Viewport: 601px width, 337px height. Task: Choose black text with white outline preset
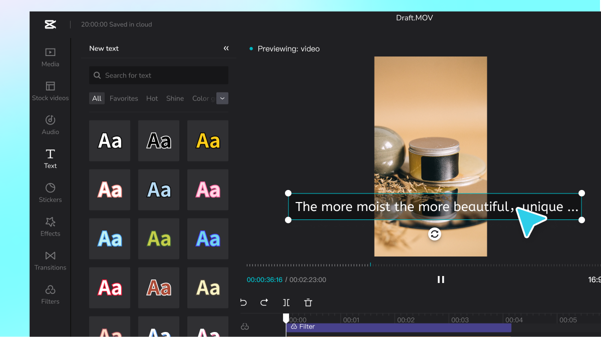point(159,141)
